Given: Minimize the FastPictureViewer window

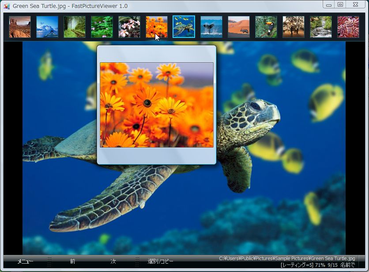Looking at the screenshot, I should click(x=329, y=4).
